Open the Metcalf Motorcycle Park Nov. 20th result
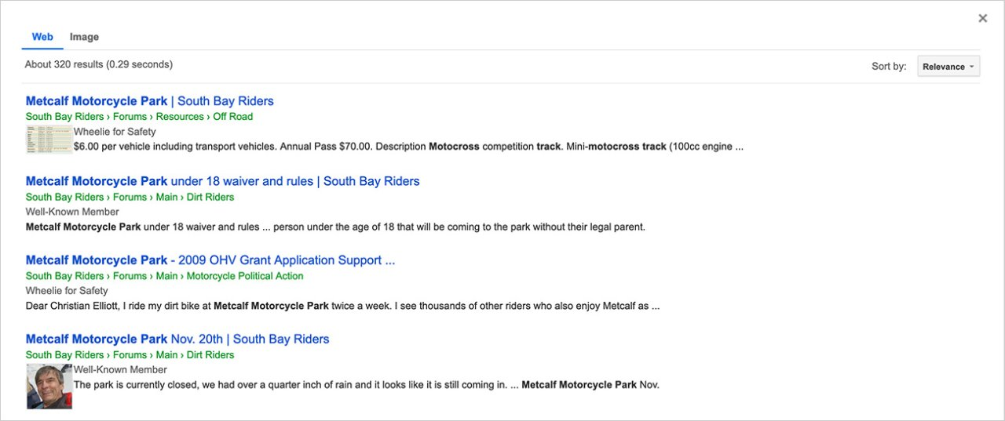The width and height of the screenshot is (1005, 421). tap(177, 339)
